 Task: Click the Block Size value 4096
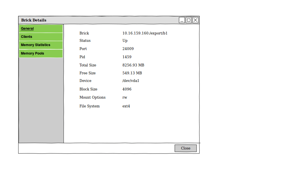pyautogui.click(x=127, y=89)
